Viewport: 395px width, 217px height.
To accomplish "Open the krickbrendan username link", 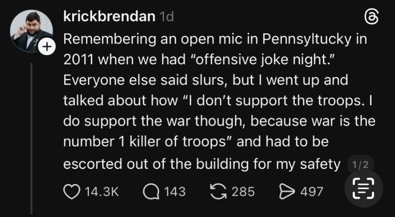I will pyautogui.click(x=109, y=16).
